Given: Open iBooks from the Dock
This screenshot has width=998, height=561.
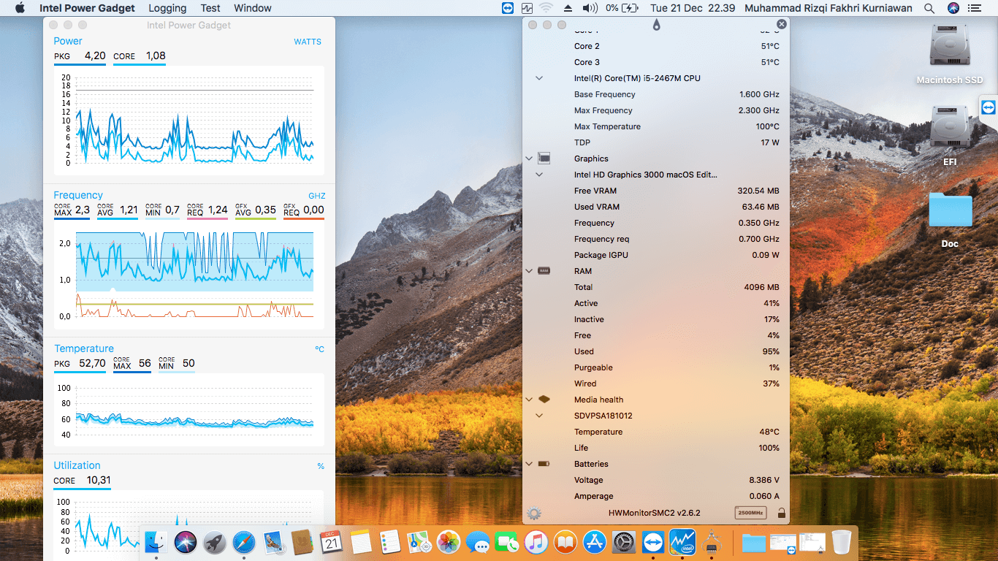Looking at the screenshot, I should point(565,541).
